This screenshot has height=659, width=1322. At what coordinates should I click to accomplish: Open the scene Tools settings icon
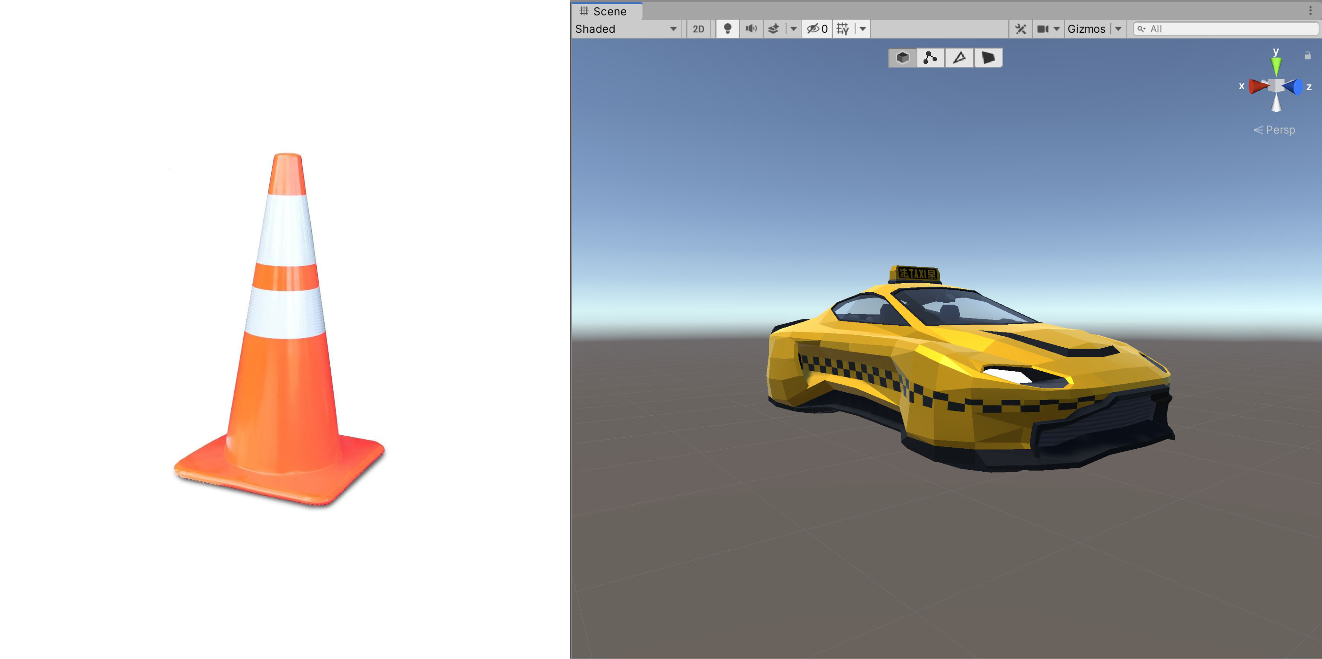pyautogui.click(x=1020, y=29)
